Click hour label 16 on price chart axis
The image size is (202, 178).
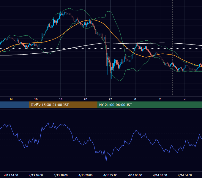pyautogui.click(x=36, y=99)
